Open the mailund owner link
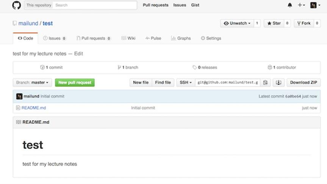 [x=28, y=23]
